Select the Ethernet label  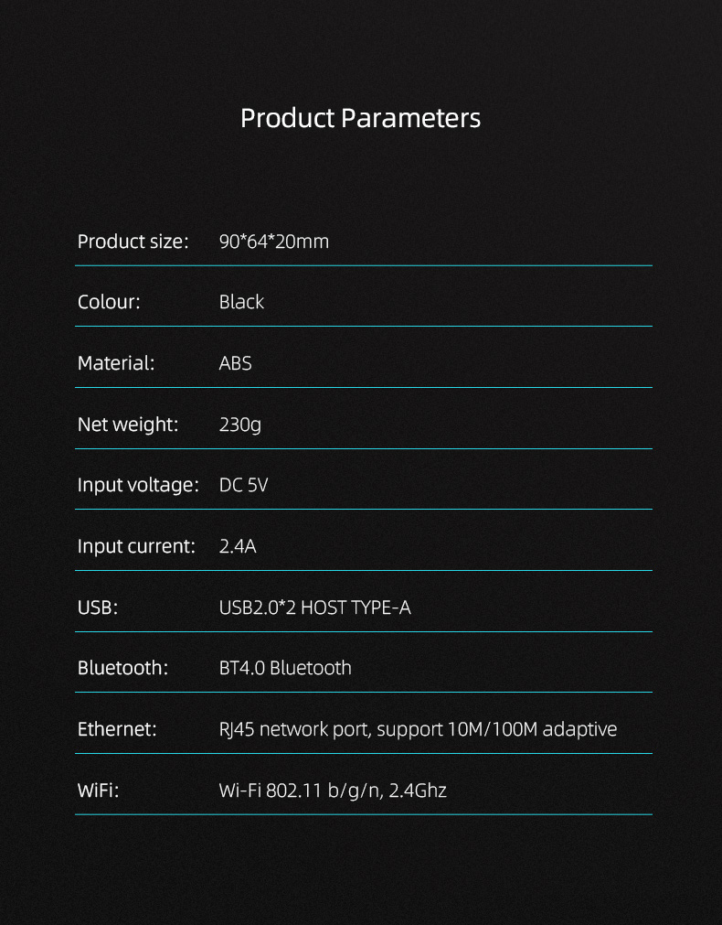pos(117,730)
